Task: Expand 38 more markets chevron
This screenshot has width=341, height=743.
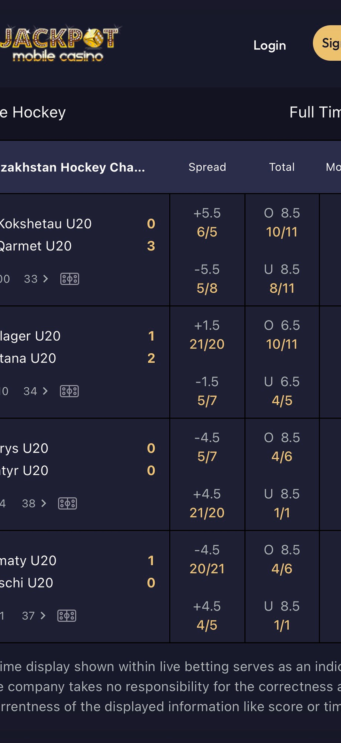Action: tap(34, 503)
